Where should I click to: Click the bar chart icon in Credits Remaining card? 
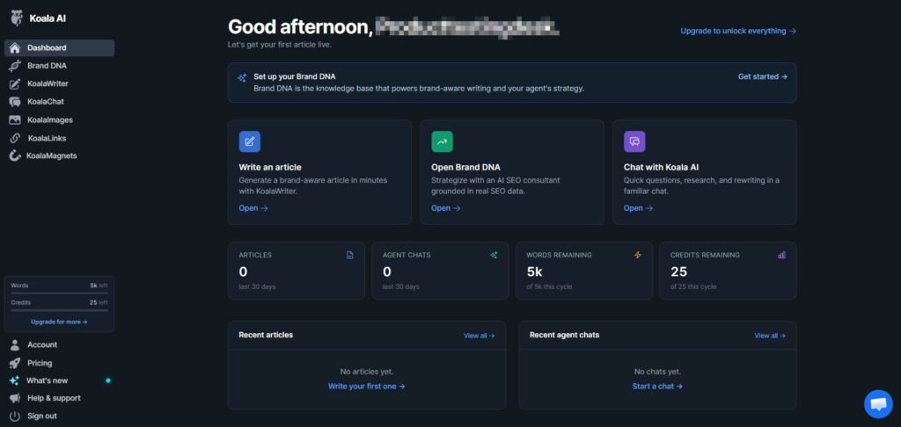[x=781, y=256]
